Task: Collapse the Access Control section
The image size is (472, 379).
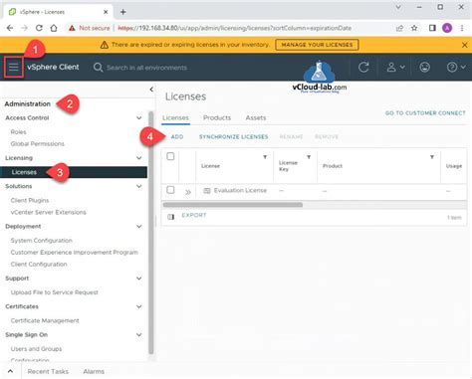Action: 139,117
